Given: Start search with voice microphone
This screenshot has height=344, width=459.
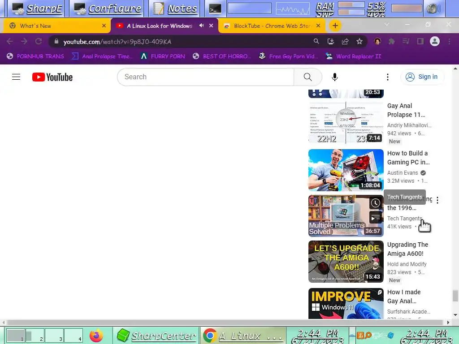Looking at the screenshot, I should [x=335, y=77].
